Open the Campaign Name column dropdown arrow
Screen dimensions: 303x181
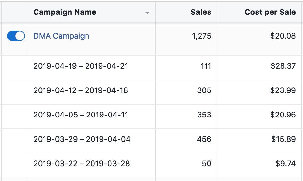[x=147, y=13]
